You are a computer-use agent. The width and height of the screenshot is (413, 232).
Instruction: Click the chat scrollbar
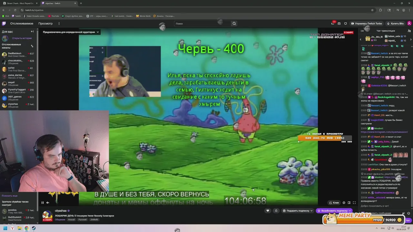pyautogui.click(x=412, y=177)
